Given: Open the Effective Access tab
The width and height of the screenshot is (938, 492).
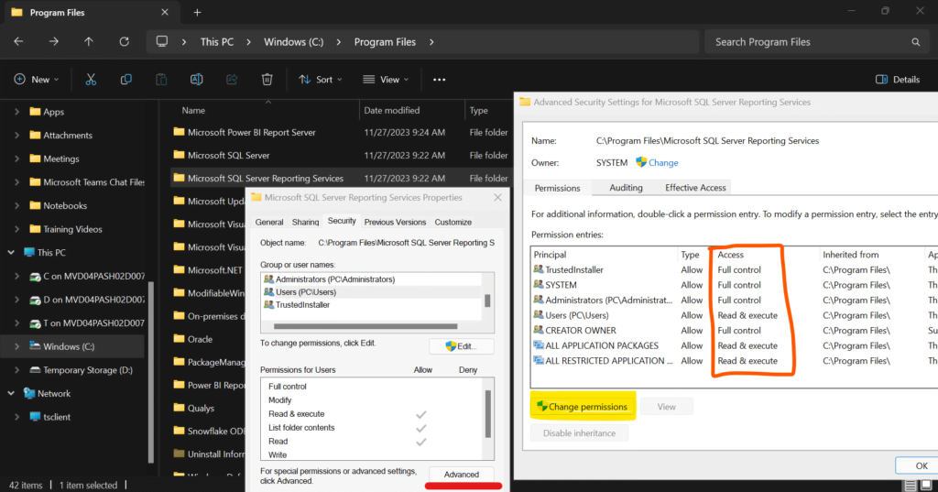Looking at the screenshot, I should pyautogui.click(x=695, y=188).
